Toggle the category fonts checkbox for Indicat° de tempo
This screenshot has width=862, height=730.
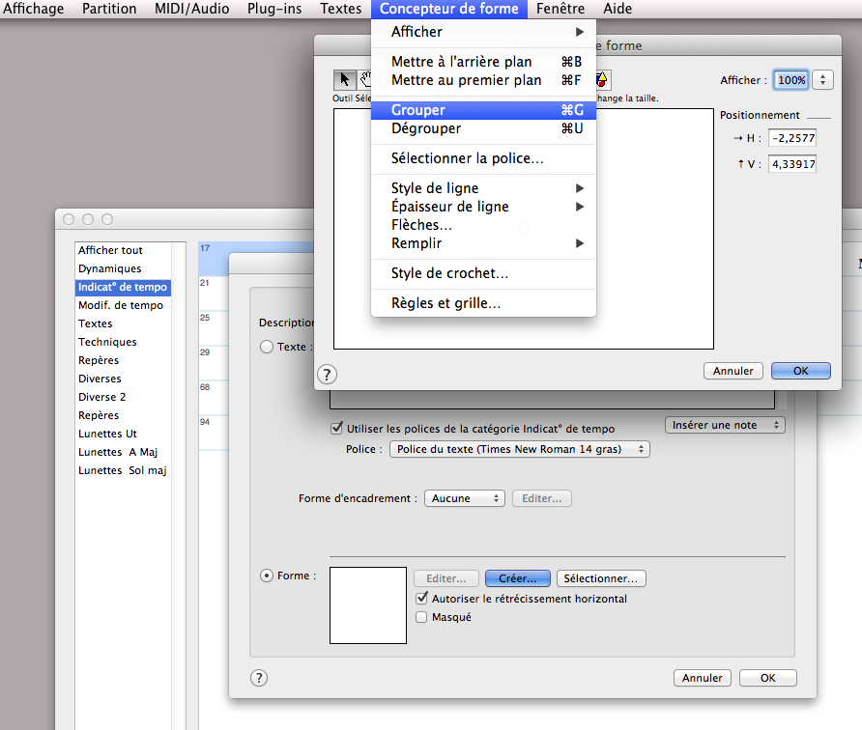pyautogui.click(x=337, y=429)
